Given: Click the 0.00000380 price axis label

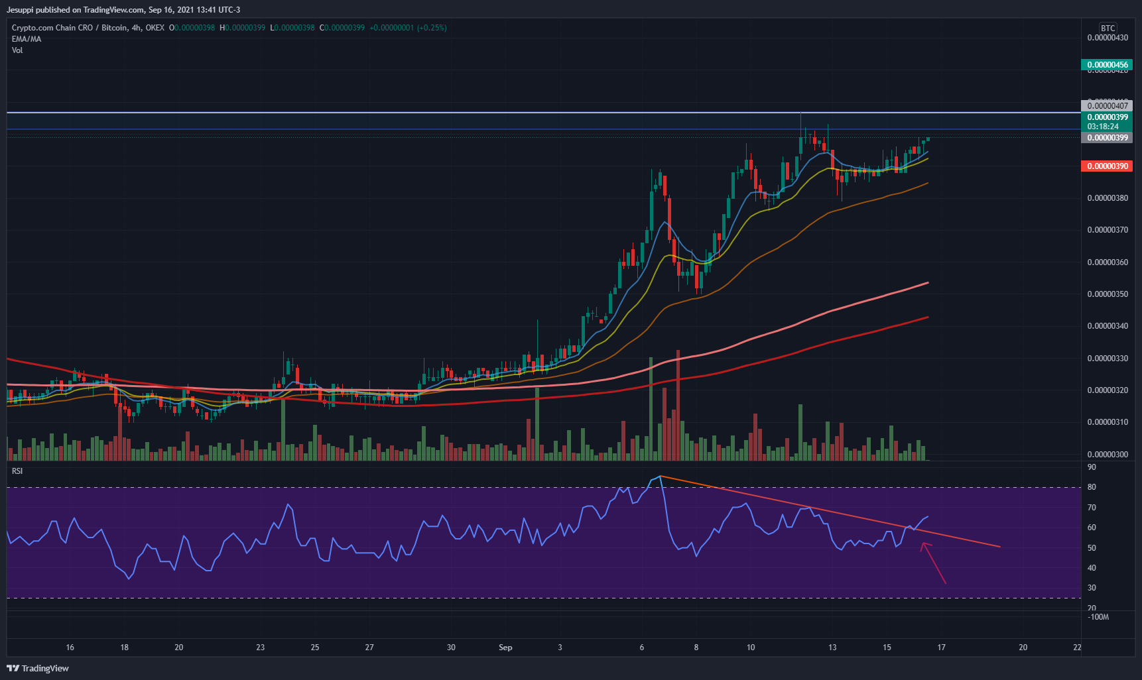Looking at the screenshot, I should coord(1108,198).
